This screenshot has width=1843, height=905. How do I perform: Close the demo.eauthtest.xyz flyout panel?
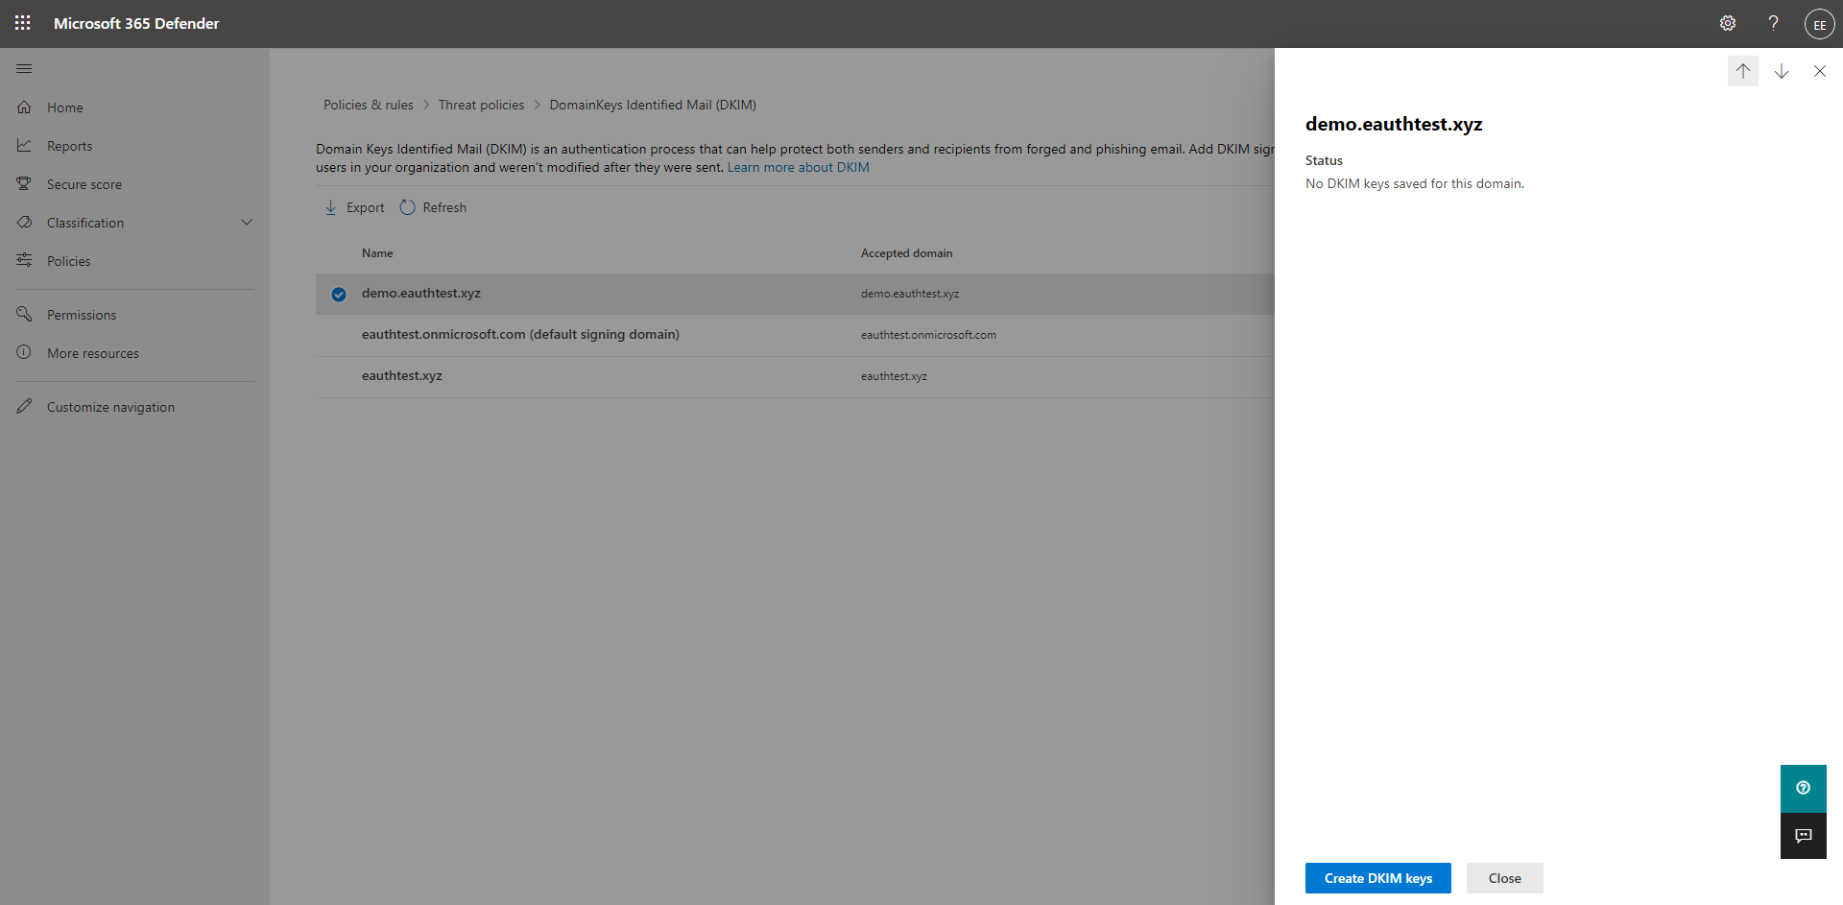point(1820,71)
